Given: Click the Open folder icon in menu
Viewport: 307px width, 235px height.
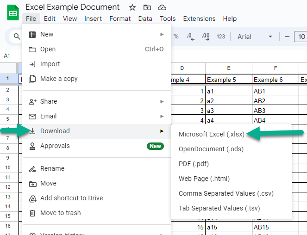Looking at the screenshot, I should [x=32, y=49].
